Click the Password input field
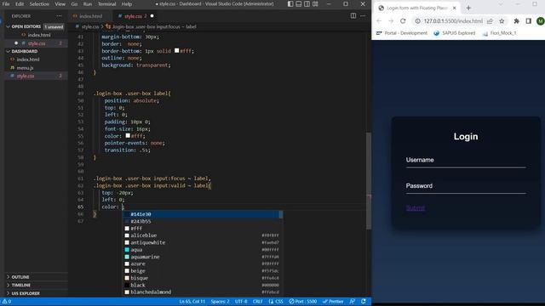Screen dimensions: 545x306 [466, 186]
